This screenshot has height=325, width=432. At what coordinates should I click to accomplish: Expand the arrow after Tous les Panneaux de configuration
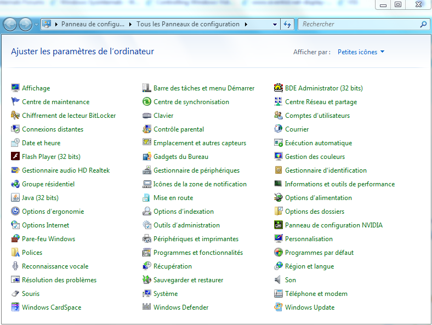[x=246, y=24]
